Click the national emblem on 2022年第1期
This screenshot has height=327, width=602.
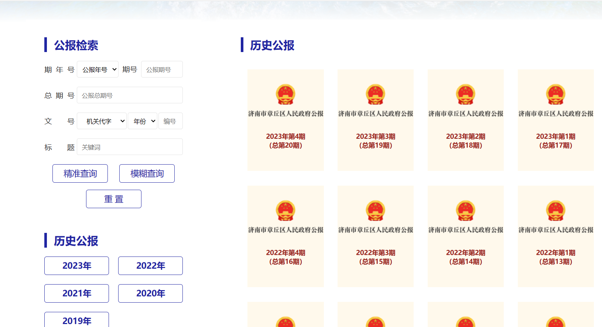tap(555, 211)
